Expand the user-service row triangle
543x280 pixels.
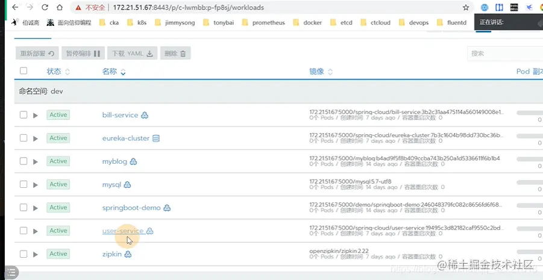tap(36, 231)
